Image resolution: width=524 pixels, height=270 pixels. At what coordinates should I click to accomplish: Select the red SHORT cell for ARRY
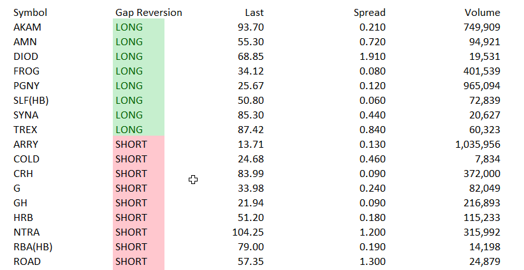coord(138,145)
